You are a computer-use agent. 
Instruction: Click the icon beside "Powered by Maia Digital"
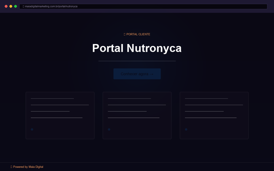[11, 167]
